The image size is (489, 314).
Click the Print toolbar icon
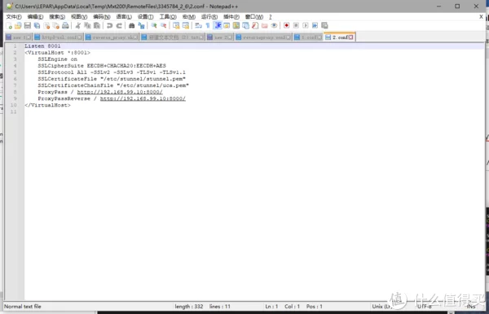tap(65, 25)
